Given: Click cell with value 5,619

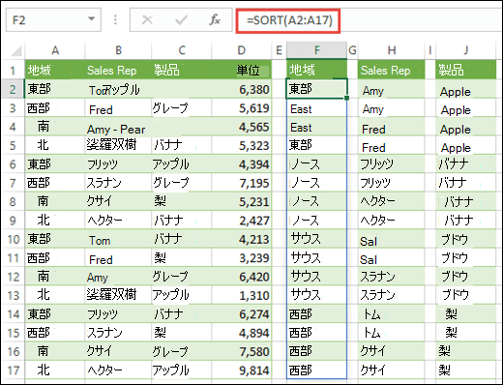Looking at the screenshot, I should [x=241, y=108].
